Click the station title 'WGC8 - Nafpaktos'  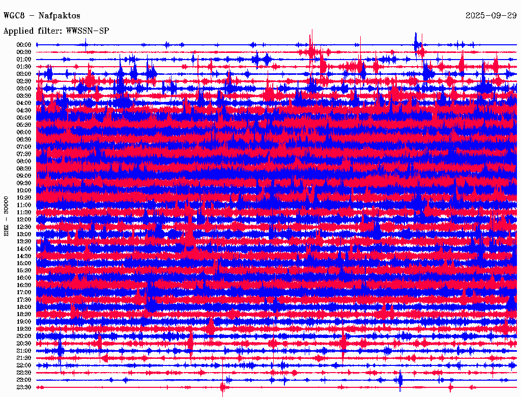42,16
